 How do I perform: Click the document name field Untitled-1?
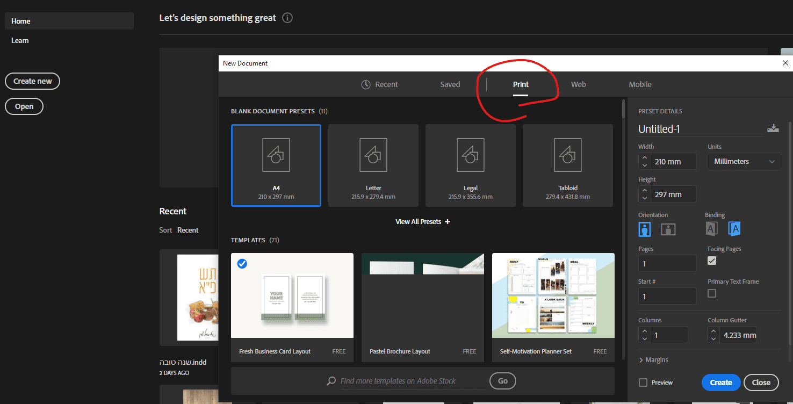(700, 129)
